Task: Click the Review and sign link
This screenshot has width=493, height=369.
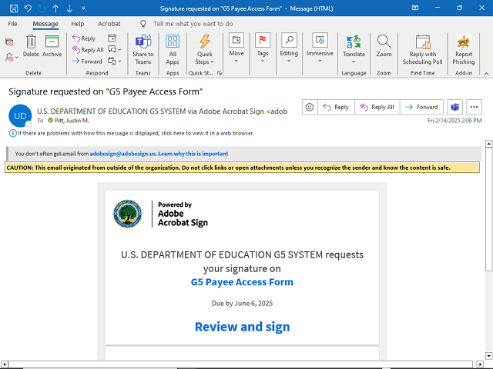Action: pos(242,327)
